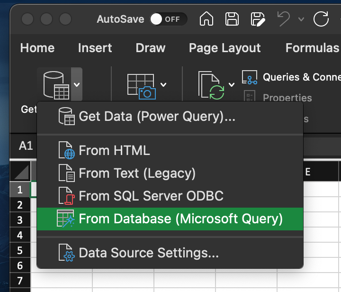This screenshot has width=341, height=292.
Task: Expand the Refresh All dropdown arrow
Action: 232,84
